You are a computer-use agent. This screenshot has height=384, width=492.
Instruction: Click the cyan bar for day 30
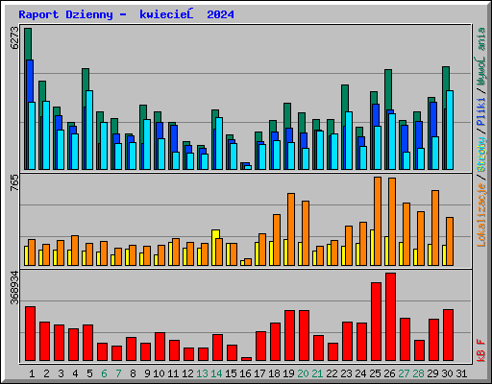(450, 130)
